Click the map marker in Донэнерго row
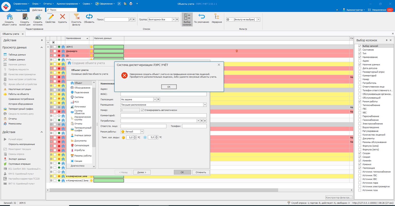Image resolution: width=395 pixels, height=206 pixels. coord(237,51)
